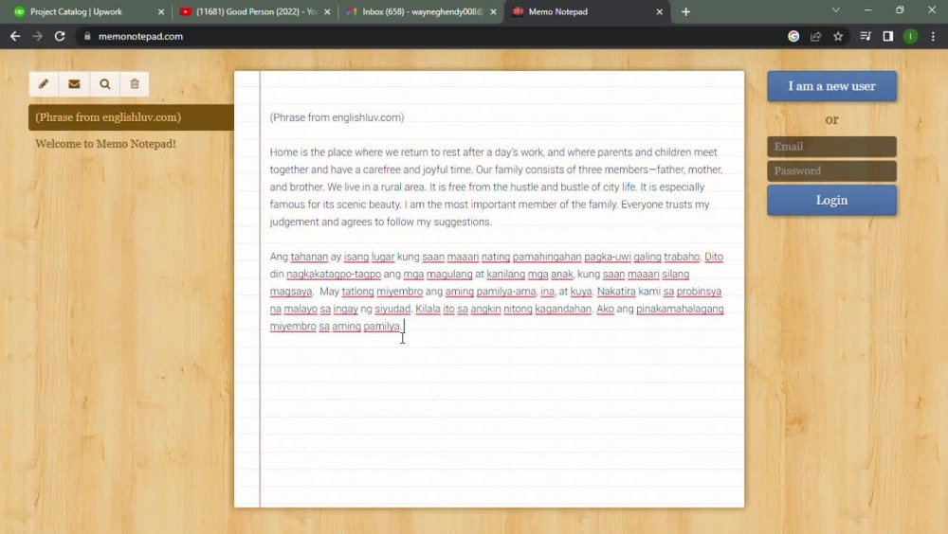Click the padlock site info icon
This screenshot has width=948, height=534.
[x=87, y=36]
